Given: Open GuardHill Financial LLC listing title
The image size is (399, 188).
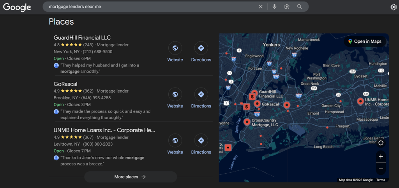Looking at the screenshot, I should click(x=82, y=38).
